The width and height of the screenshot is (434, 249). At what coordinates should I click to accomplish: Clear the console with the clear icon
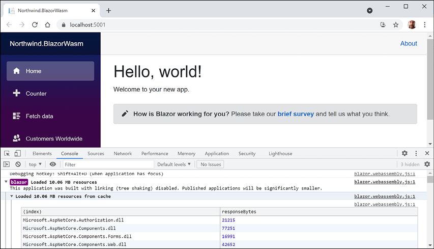tap(18, 164)
